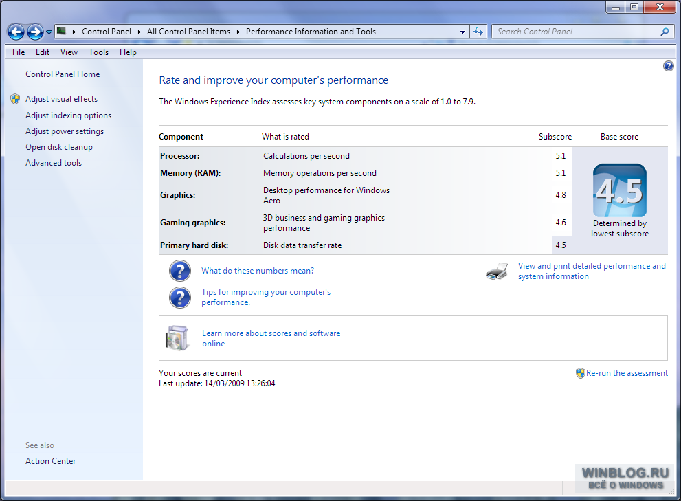The image size is (681, 501).
Task: Select the Processor subscore 5.1
Action: 561,156
